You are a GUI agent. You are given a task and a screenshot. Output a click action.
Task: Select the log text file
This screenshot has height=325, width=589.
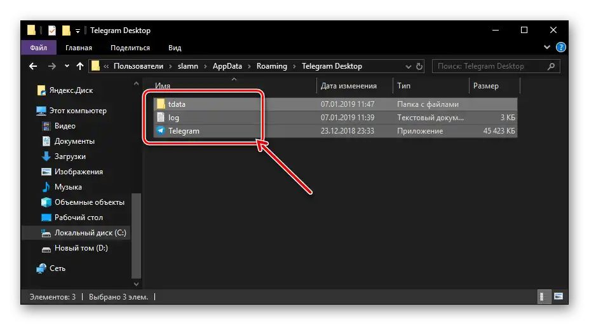pos(335,118)
